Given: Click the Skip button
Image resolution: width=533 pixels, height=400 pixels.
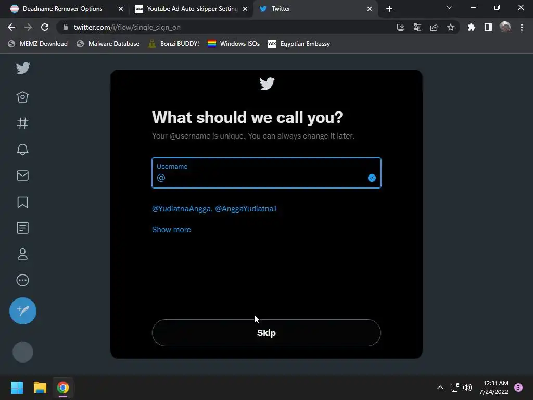Looking at the screenshot, I should tap(266, 333).
